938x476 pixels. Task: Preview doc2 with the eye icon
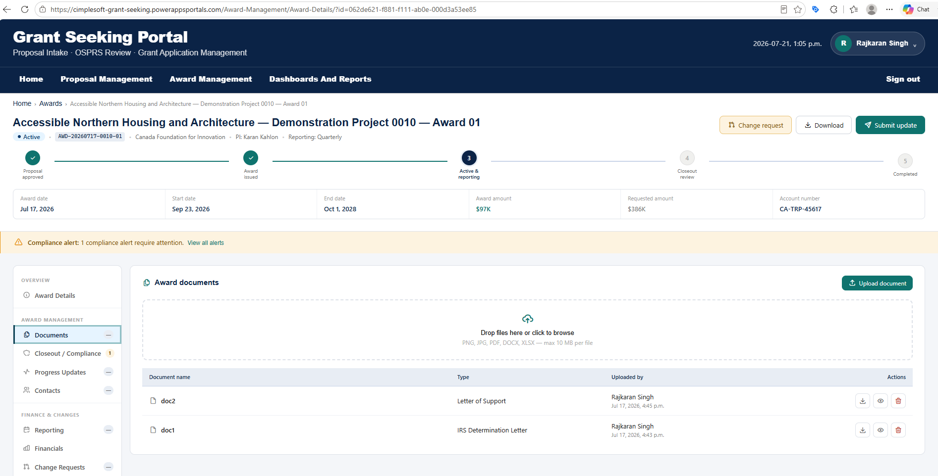pos(881,401)
